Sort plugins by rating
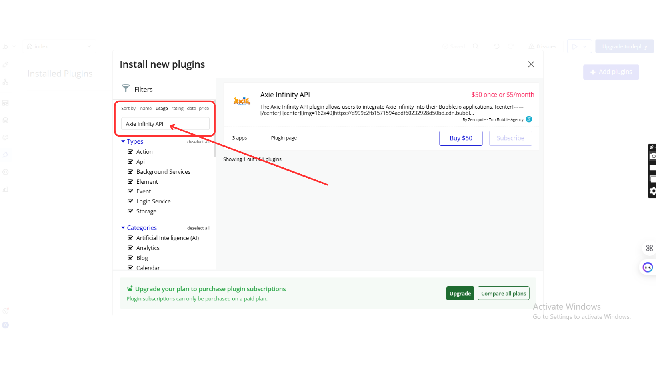Viewport: 656px width, 370px height. [177, 109]
